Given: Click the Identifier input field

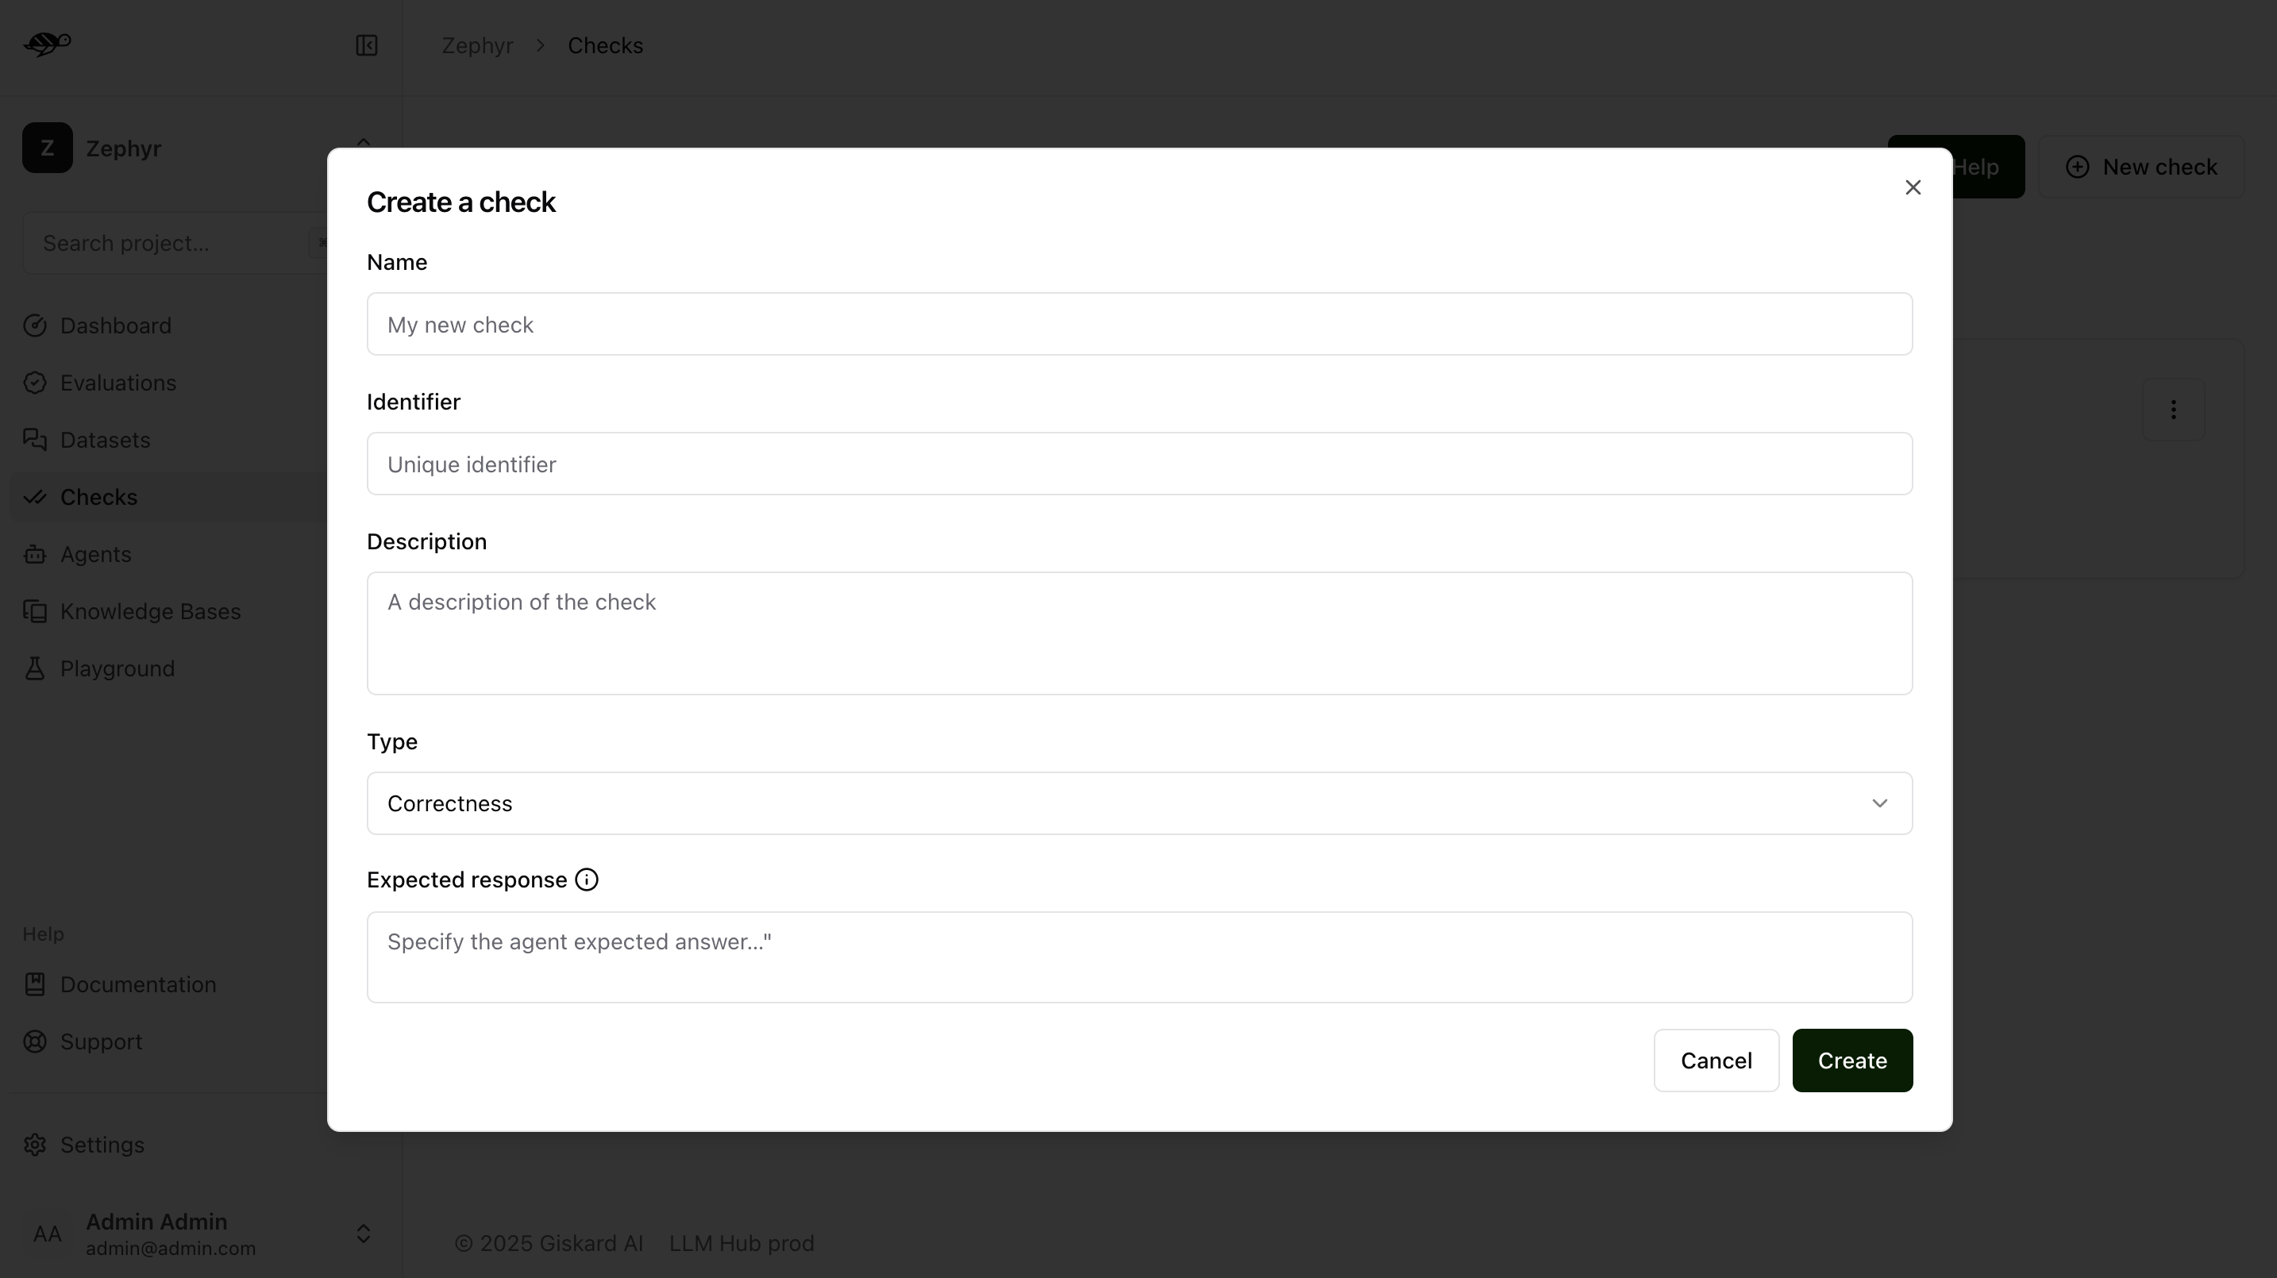Looking at the screenshot, I should (x=1139, y=464).
